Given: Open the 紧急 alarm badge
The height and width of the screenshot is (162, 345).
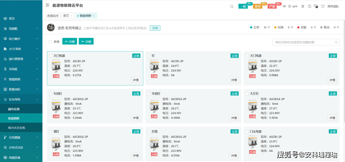Looking at the screenshot, I should [258, 6].
